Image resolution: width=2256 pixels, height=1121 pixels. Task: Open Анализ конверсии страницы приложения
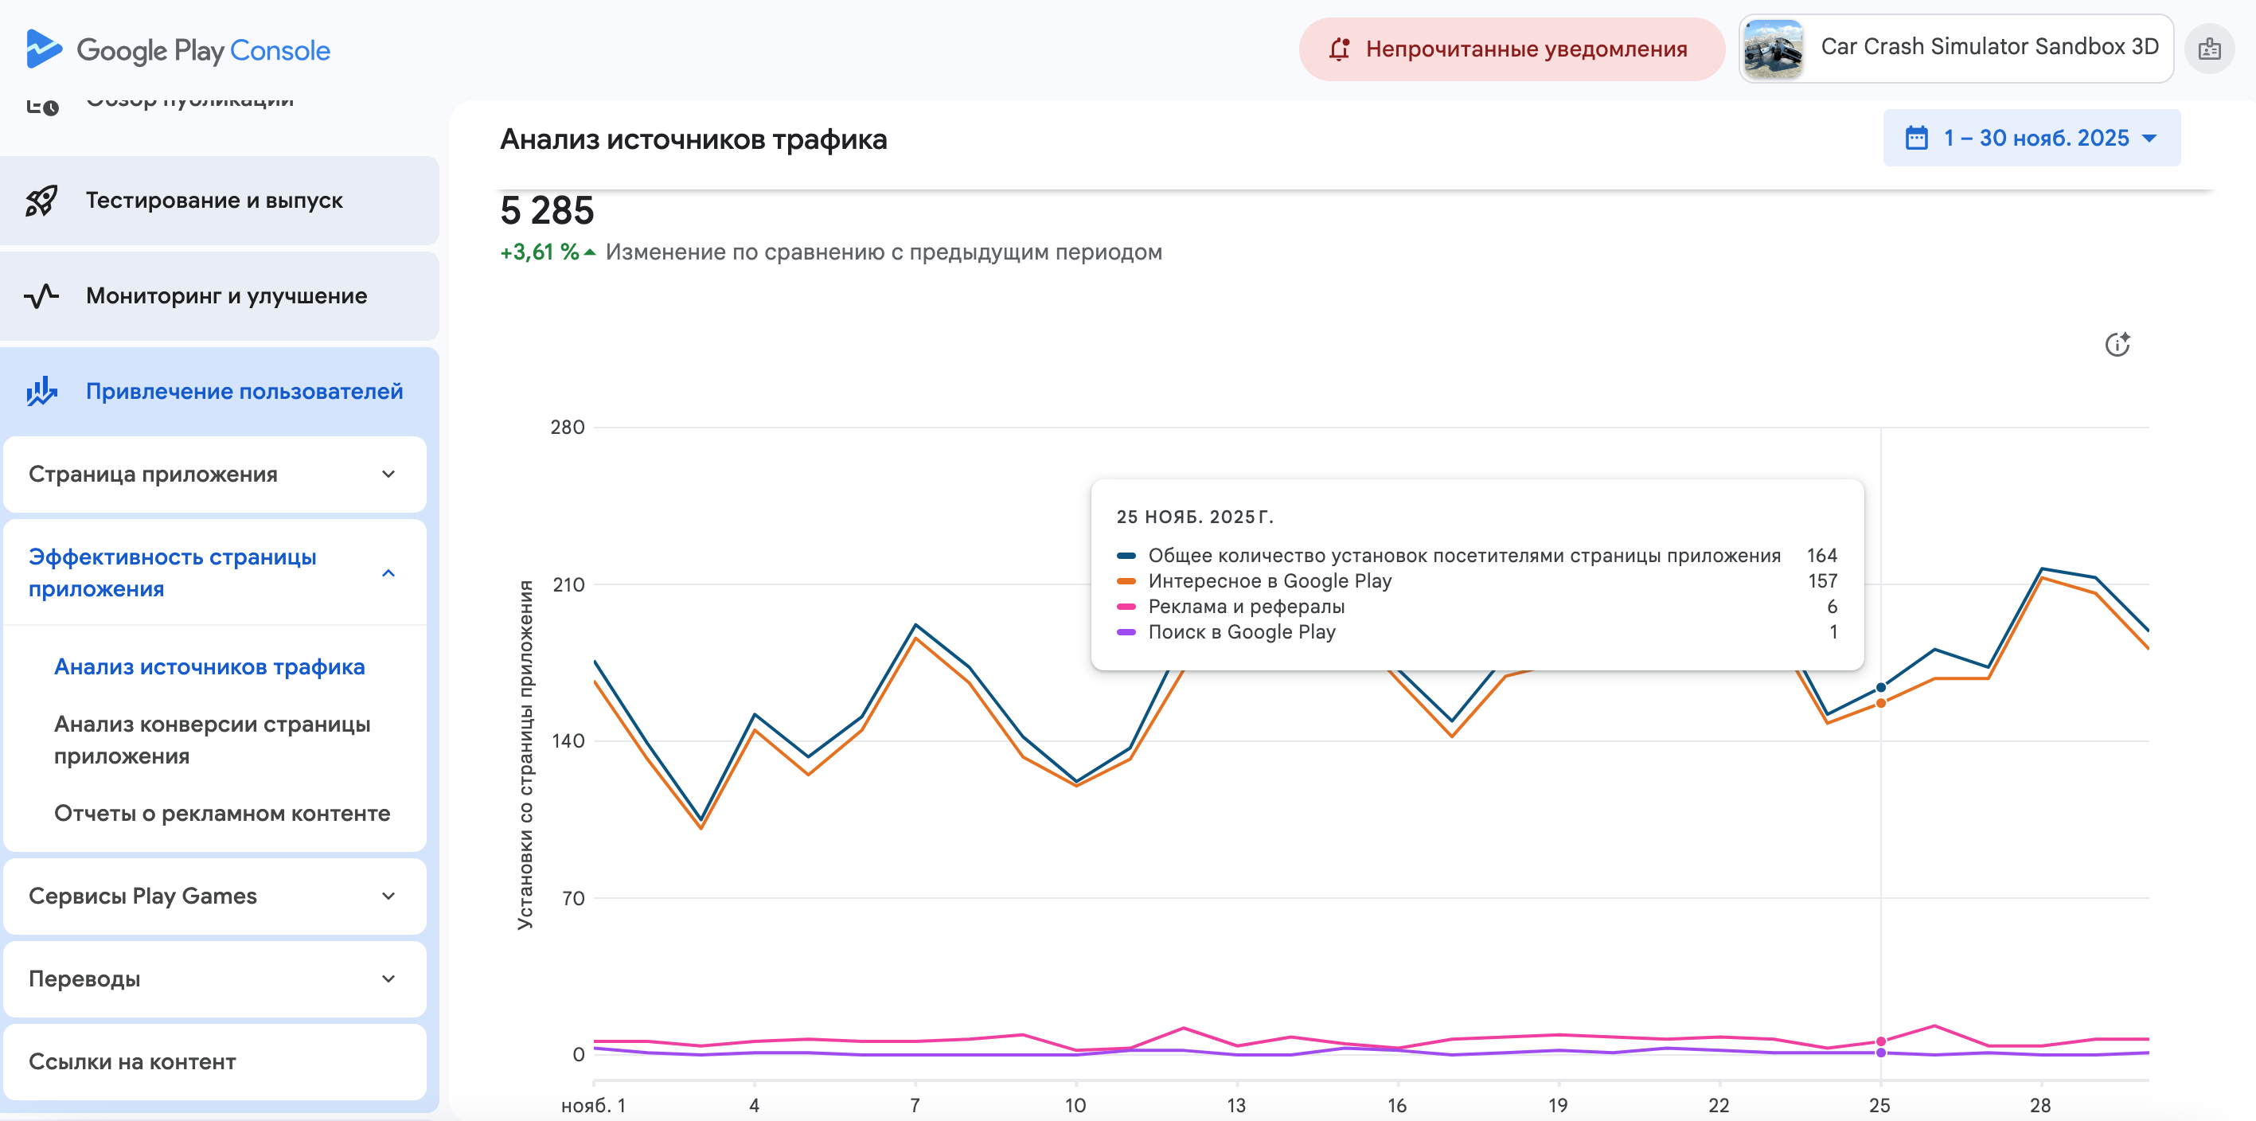click(x=212, y=739)
